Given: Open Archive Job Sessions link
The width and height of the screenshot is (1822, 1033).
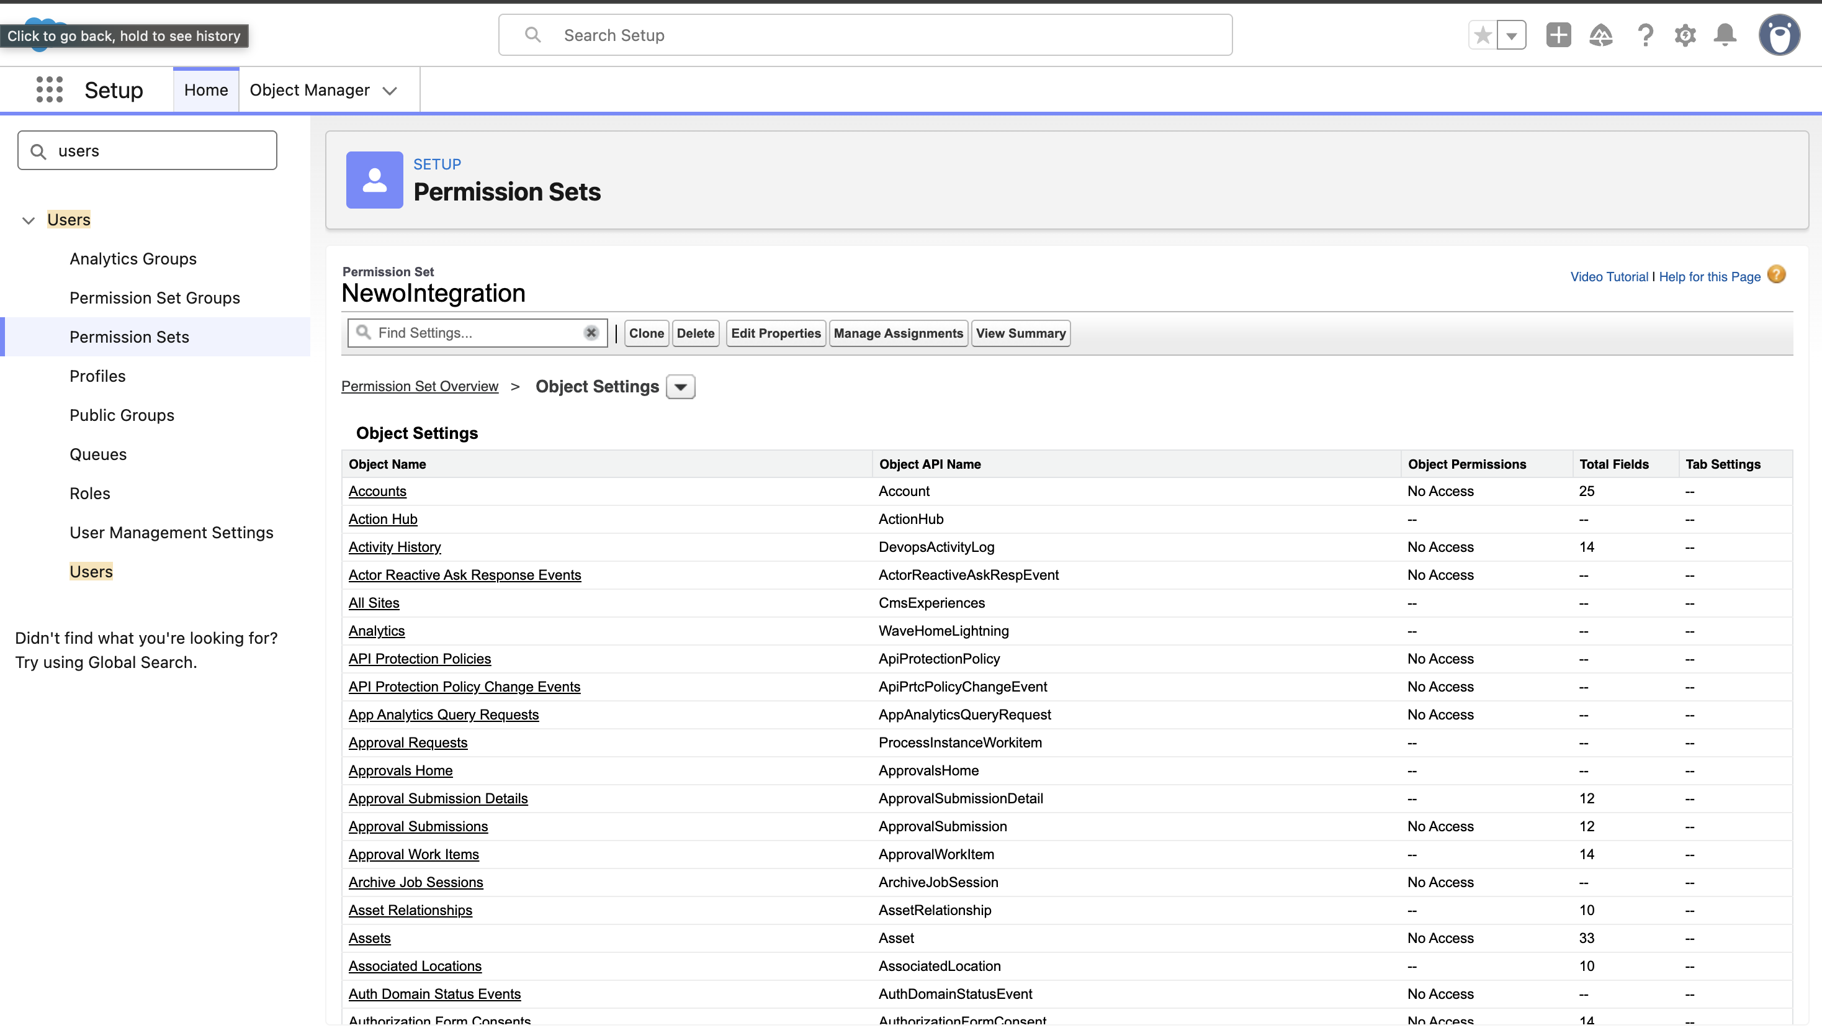Looking at the screenshot, I should click(416, 882).
